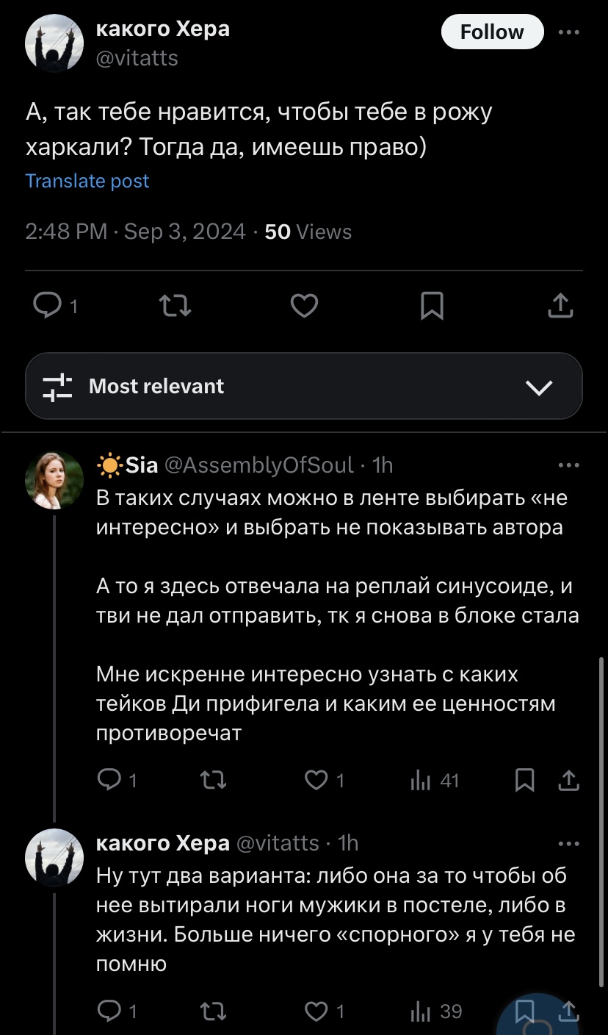Open the Most relevant sort dropdown
The height and width of the screenshot is (1035, 608).
point(304,387)
